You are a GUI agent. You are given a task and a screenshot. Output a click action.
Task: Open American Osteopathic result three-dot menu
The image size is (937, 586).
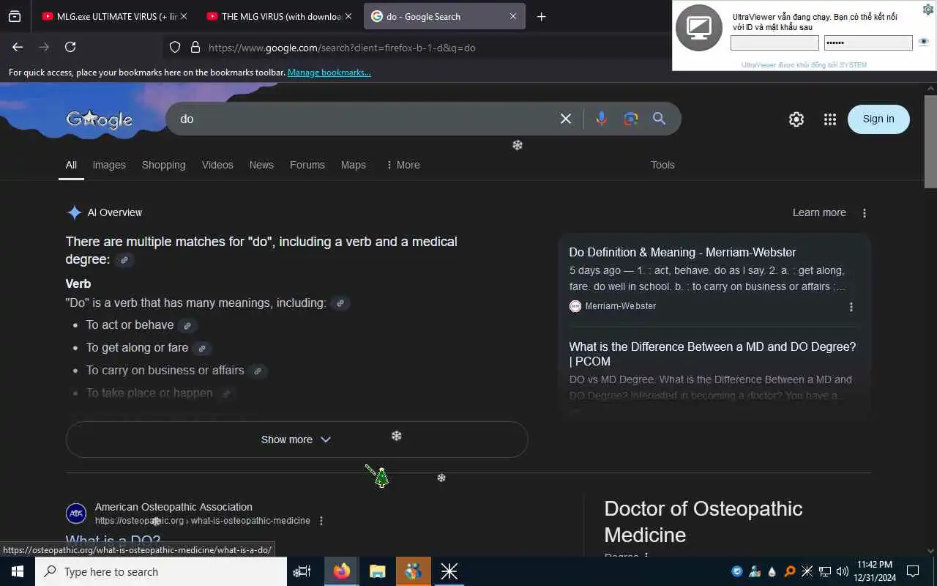coord(321,521)
